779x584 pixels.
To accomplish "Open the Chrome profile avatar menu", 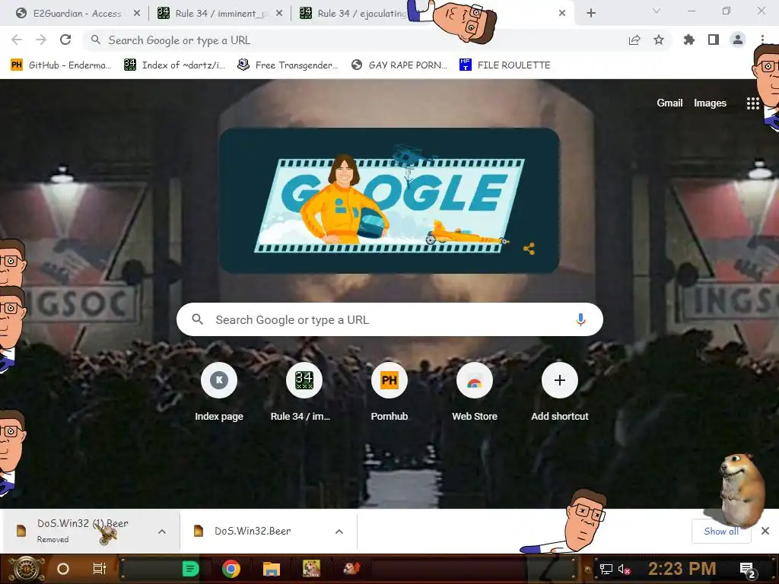I will tap(738, 40).
